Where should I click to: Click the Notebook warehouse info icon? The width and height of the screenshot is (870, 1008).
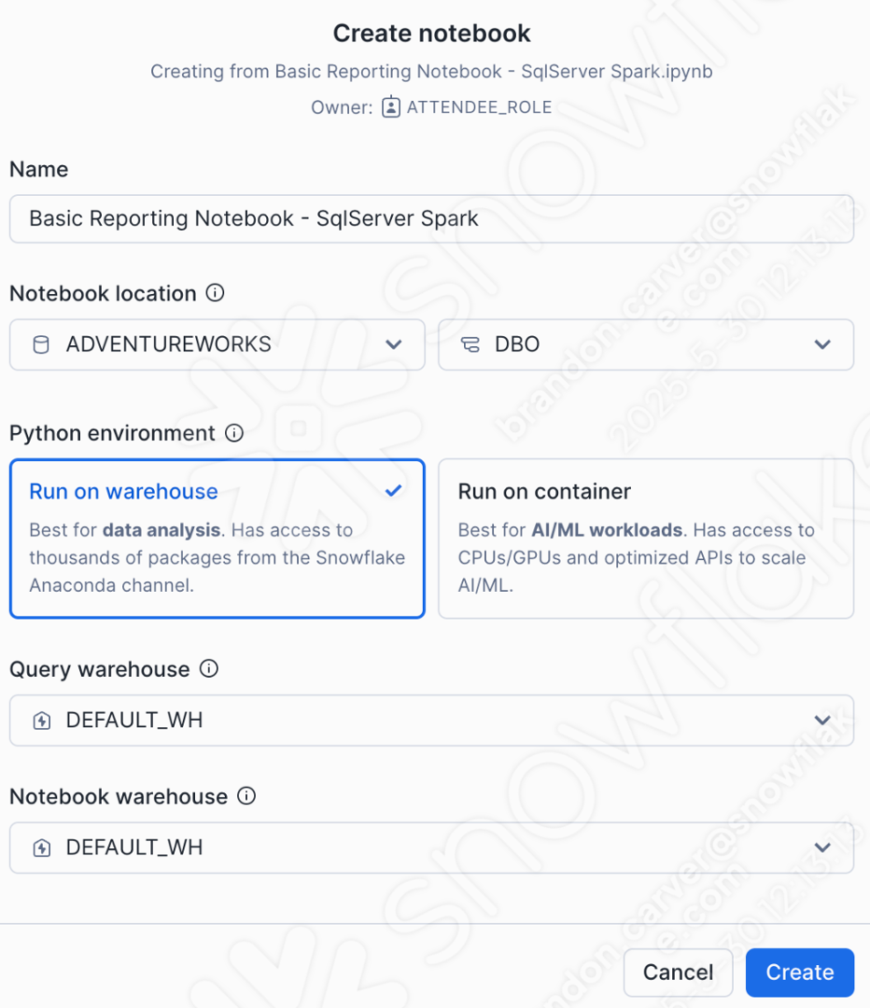246,796
